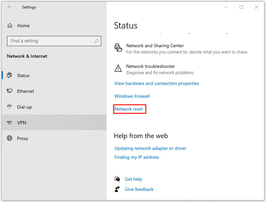Open Updating network adapter or driver help
266x202 pixels.
click(x=150, y=148)
